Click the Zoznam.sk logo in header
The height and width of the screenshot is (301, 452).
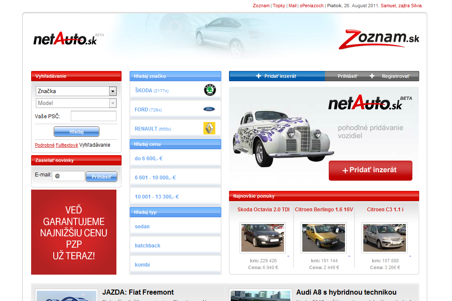(379, 40)
